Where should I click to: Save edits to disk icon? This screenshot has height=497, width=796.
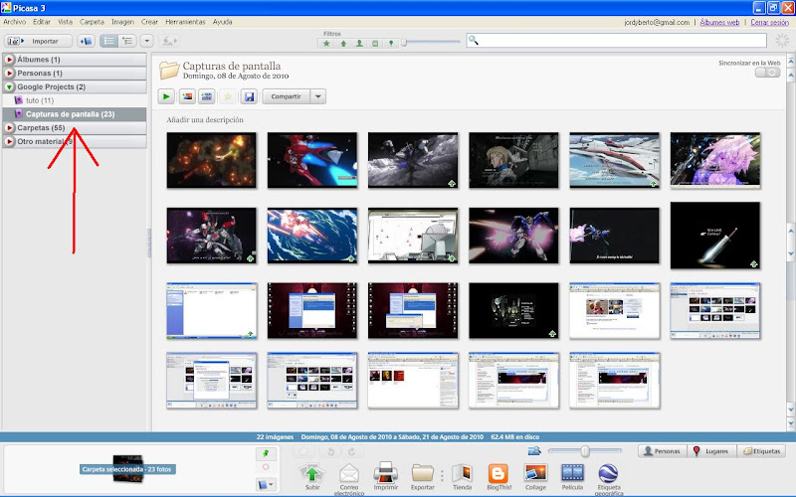point(249,96)
